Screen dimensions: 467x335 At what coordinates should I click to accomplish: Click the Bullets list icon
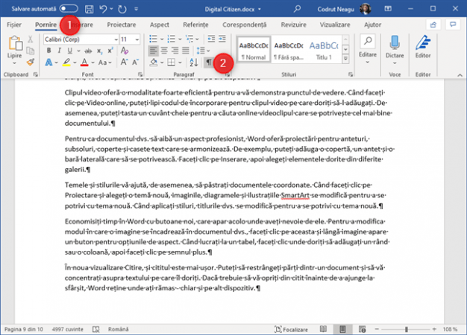click(153, 39)
